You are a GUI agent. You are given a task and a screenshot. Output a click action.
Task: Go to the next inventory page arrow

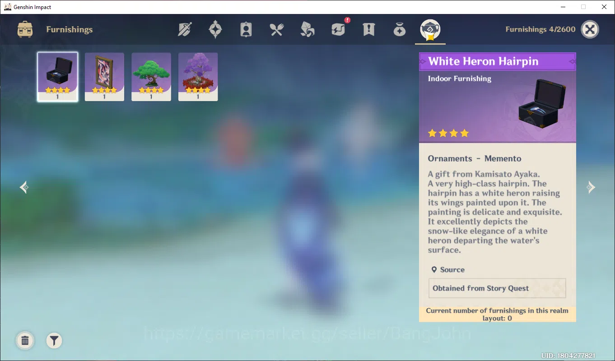[x=591, y=187]
